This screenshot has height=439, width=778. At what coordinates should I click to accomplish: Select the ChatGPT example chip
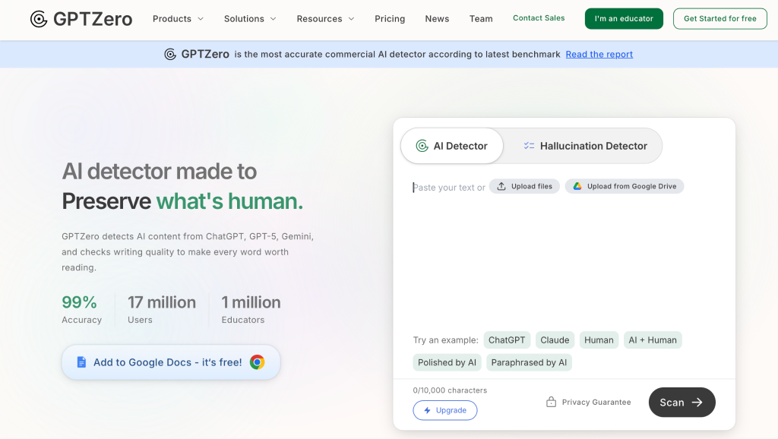(x=507, y=340)
